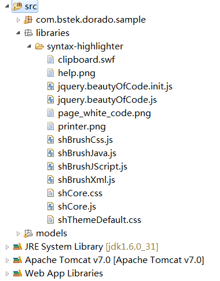Click the jquery.beautyOfCode.js script icon

click(x=50, y=100)
